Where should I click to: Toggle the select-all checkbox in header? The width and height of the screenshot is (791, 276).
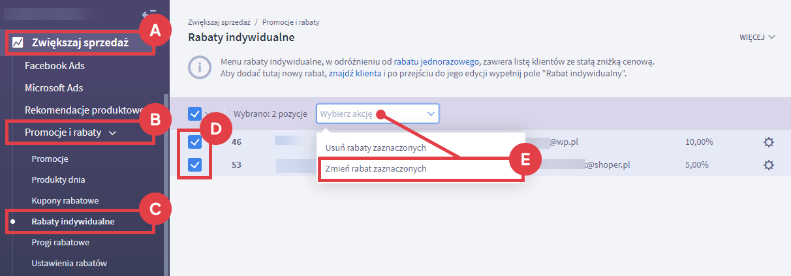coord(195,114)
